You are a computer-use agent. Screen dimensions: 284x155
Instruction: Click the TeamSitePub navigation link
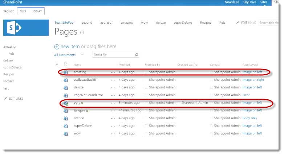coord(64,23)
